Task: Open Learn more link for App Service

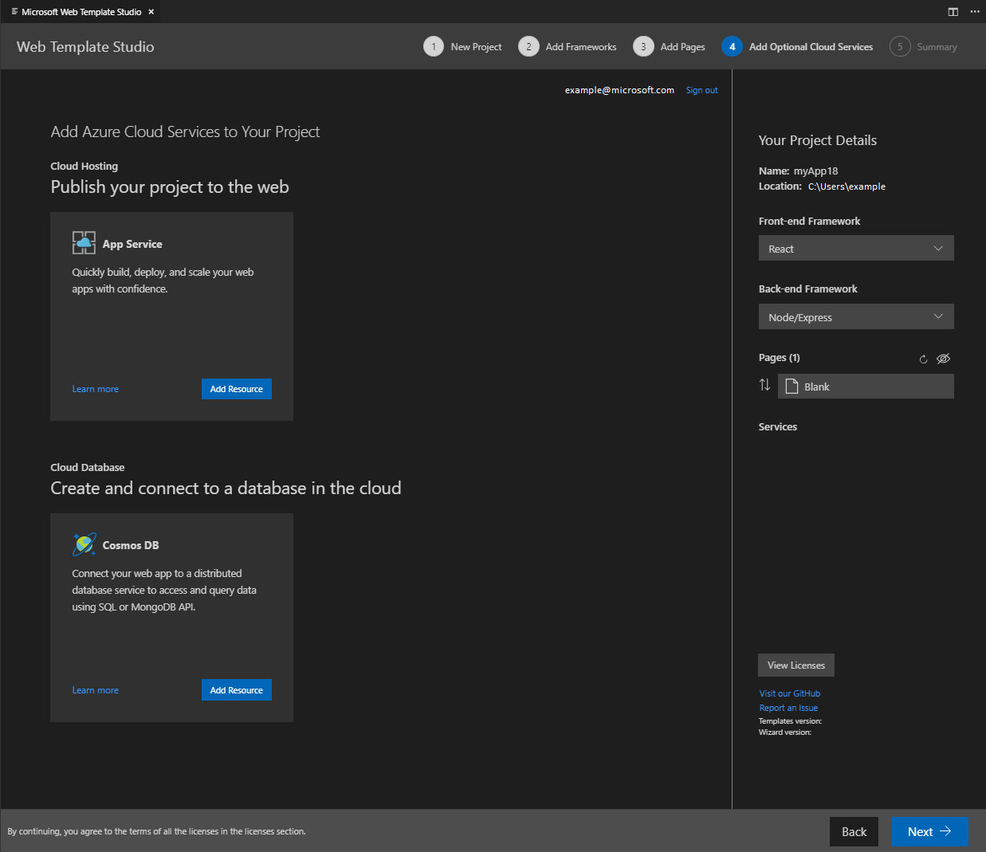Action: coord(95,389)
